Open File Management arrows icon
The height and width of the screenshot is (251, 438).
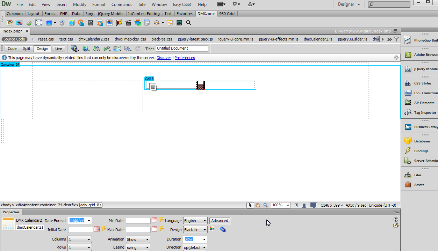click(x=96, y=49)
